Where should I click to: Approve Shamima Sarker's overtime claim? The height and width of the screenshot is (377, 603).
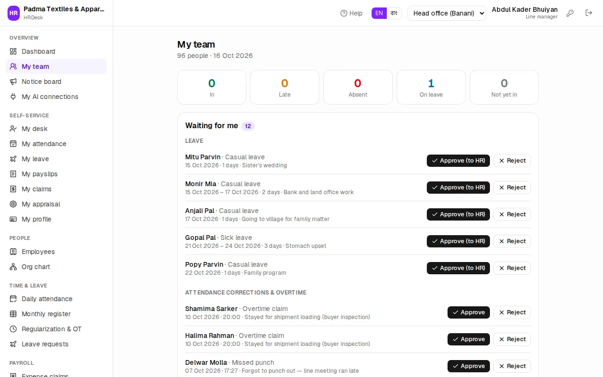[x=469, y=312]
